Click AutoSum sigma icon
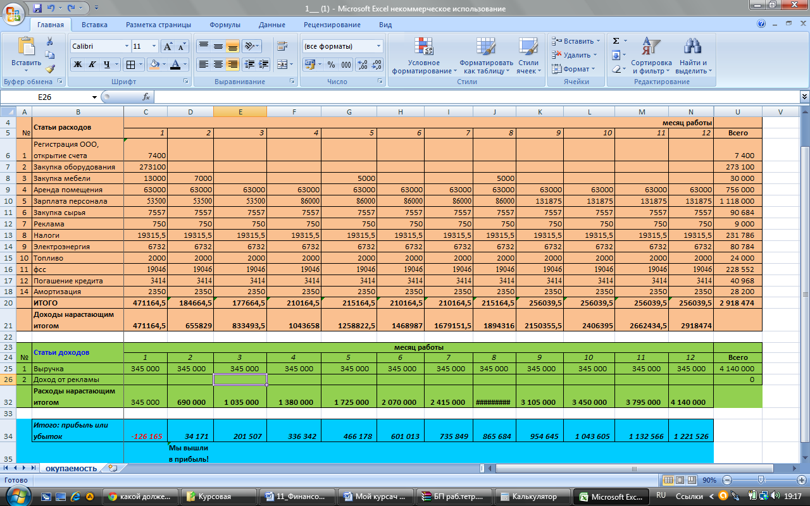This screenshot has height=506, width=810. [x=616, y=41]
